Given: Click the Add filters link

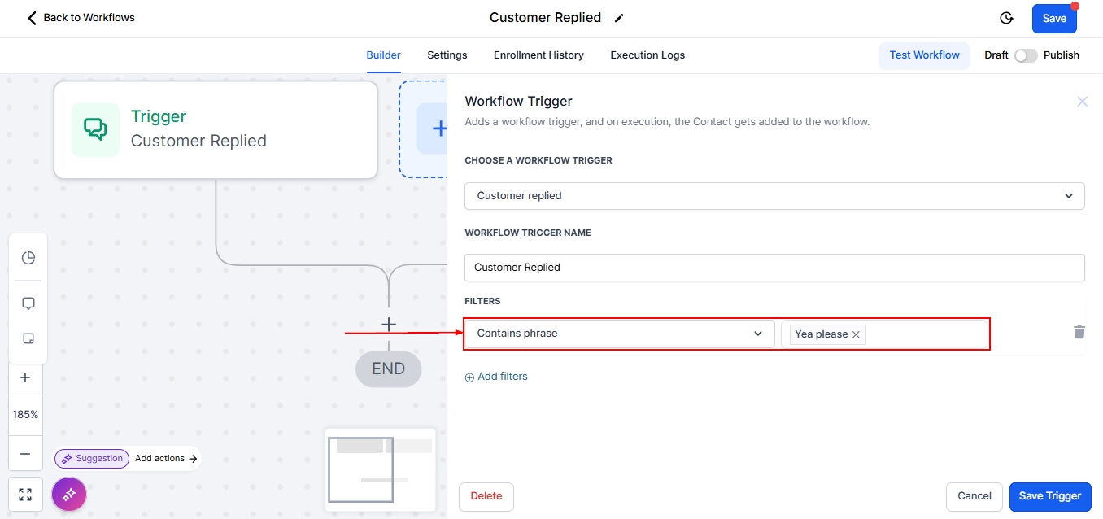Looking at the screenshot, I should click(496, 377).
